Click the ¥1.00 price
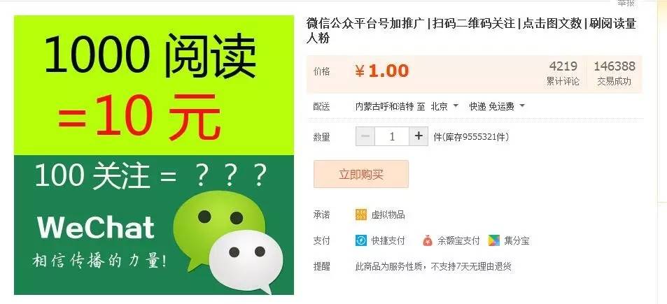 point(382,71)
